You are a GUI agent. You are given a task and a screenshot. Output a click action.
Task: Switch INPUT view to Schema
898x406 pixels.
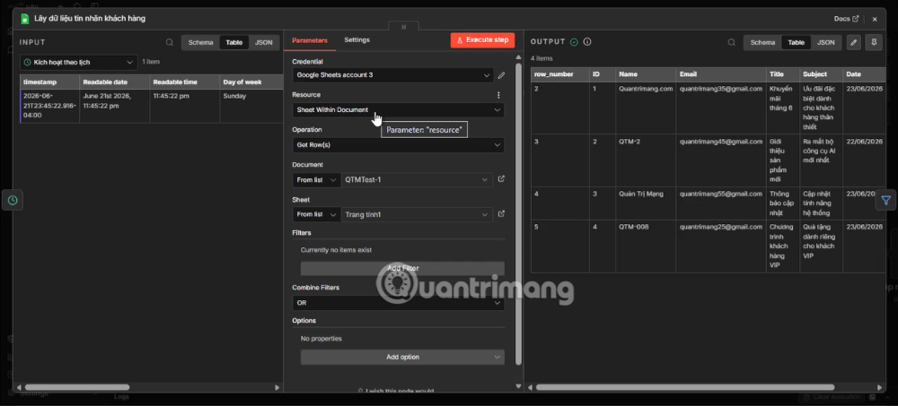tap(200, 42)
